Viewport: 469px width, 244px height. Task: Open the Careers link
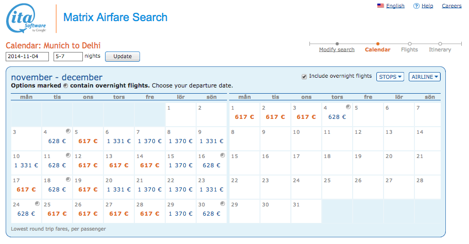pos(451,6)
